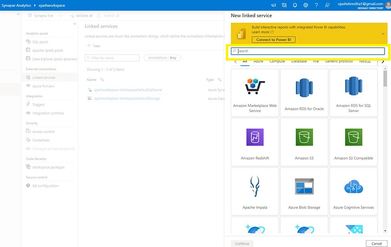The height and width of the screenshot is (247, 391).
Task: Switch to the Generic protocol tab
Action: click(x=339, y=61)
